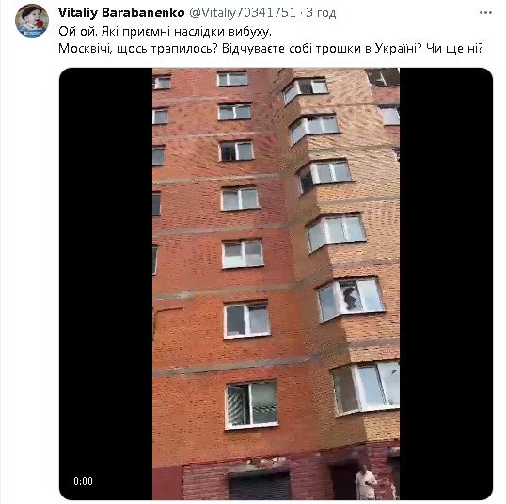506x504 pixels.
Task: Click the display name Vitaliy Barabanenko
Action: pos(121,12)
